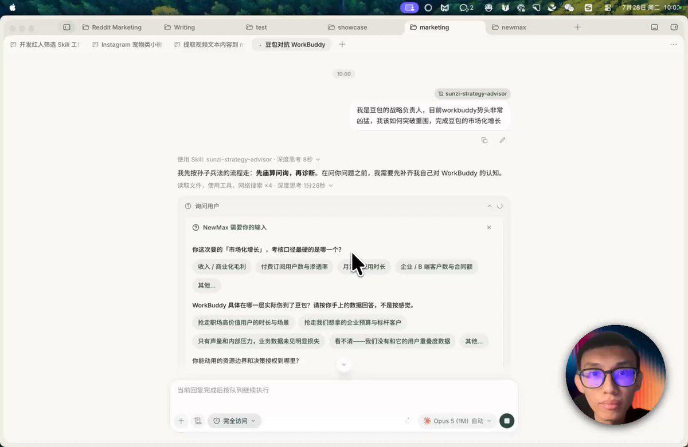The height and width of the screenshot is (447, 688).
Task: Open chat tab Instagram 宠物类
Action: (x=127, y=44)
